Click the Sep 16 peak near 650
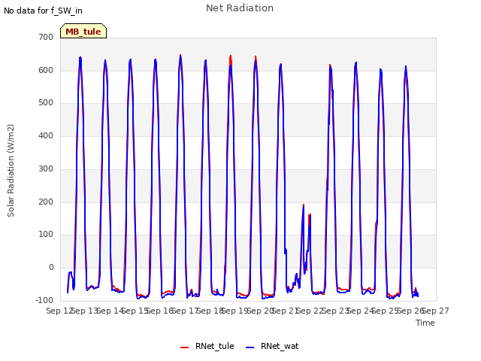The width and height of the screenshot is (481, 361). pyautogui.click(x=180, y=56)
